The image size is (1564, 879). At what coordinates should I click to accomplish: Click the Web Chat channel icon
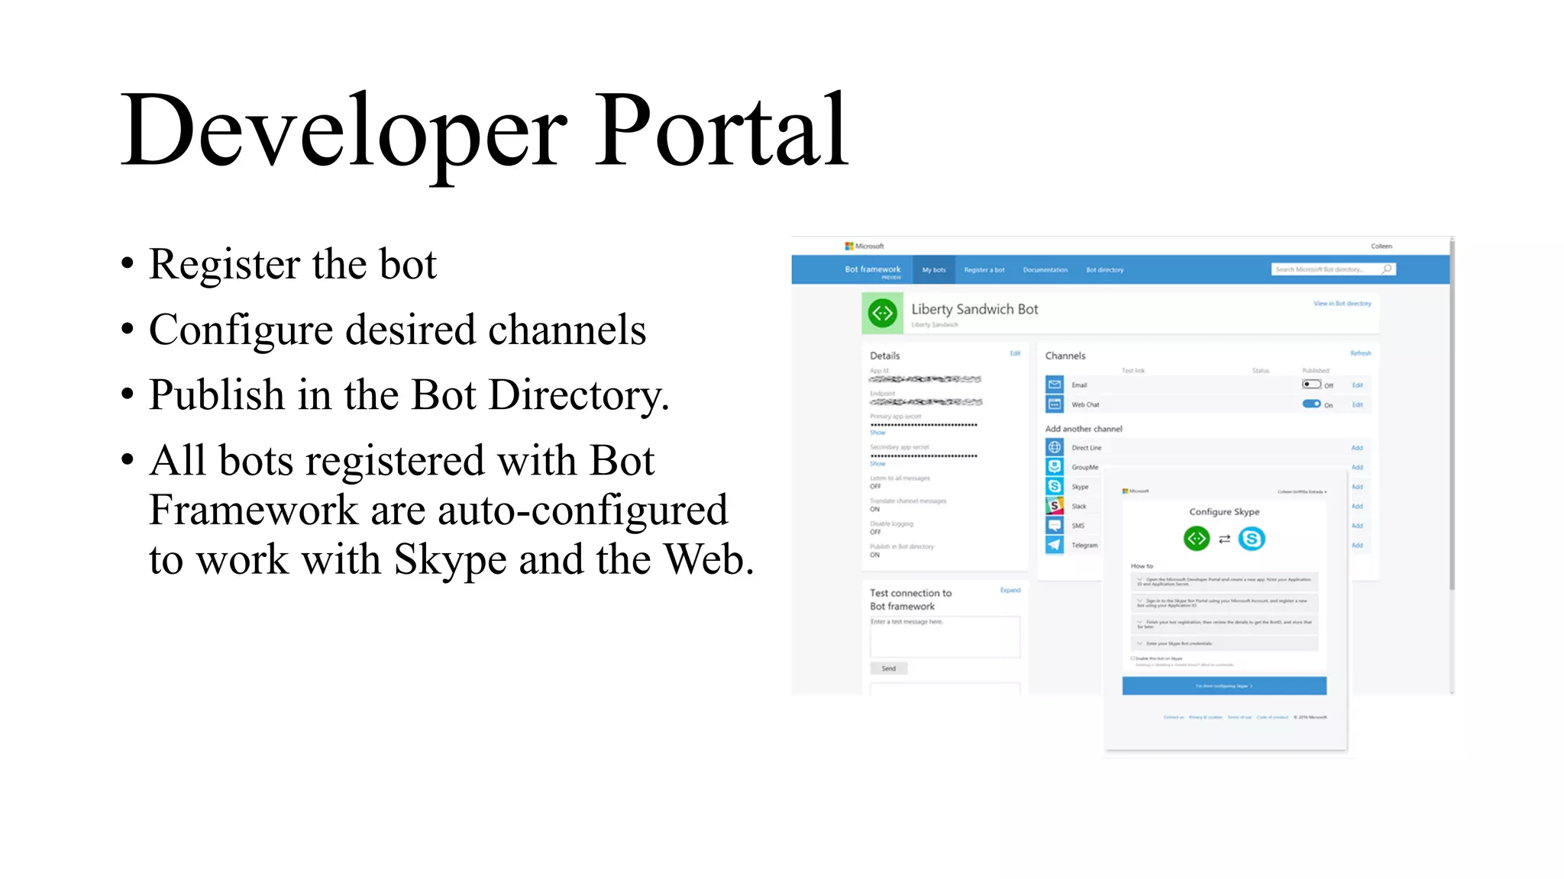coord(1055,404)
